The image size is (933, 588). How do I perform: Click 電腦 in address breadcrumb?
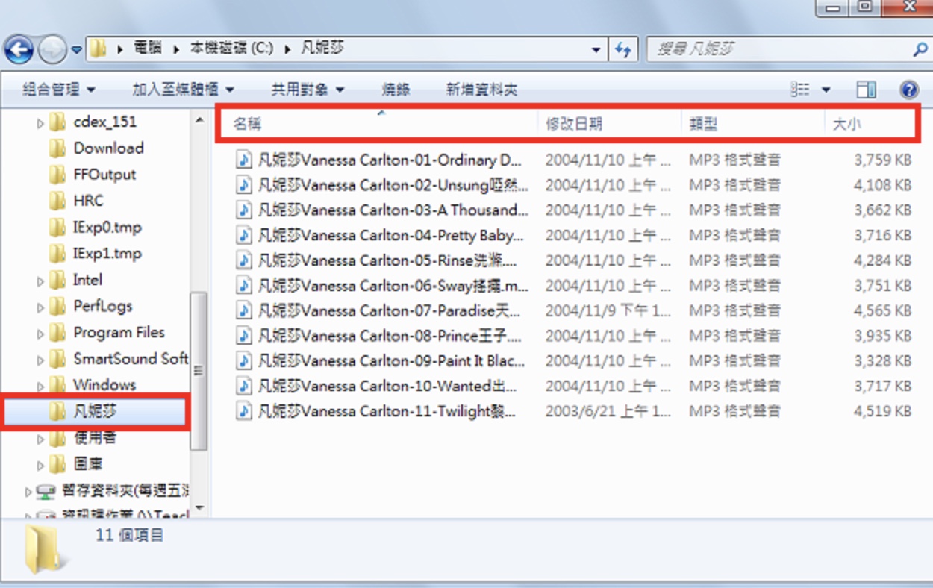pyautogui.click(x=148, y=49)
